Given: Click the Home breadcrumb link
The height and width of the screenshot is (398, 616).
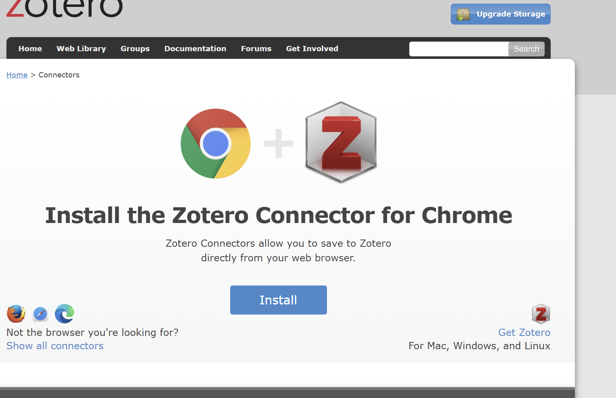Looking at the screenshot, I should 17,75.
